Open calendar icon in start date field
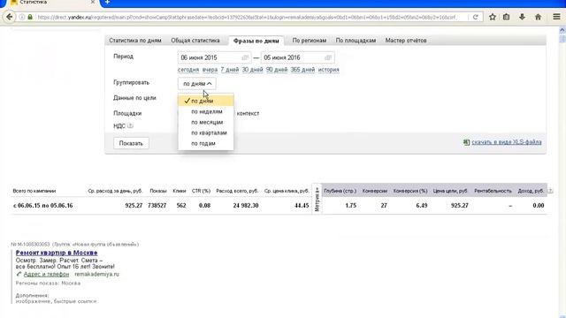Viewport: 566px width, 318px height. [x=245, y=57]
